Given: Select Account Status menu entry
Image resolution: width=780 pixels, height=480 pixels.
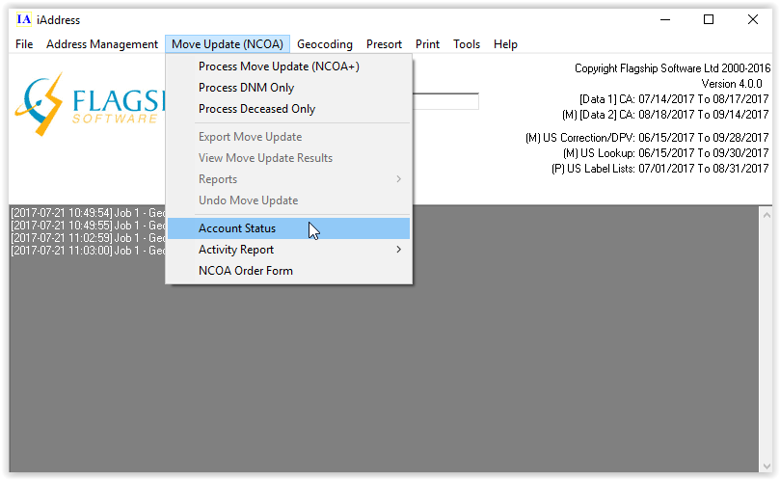Looking at the screenshot, I should click(237, 228).
